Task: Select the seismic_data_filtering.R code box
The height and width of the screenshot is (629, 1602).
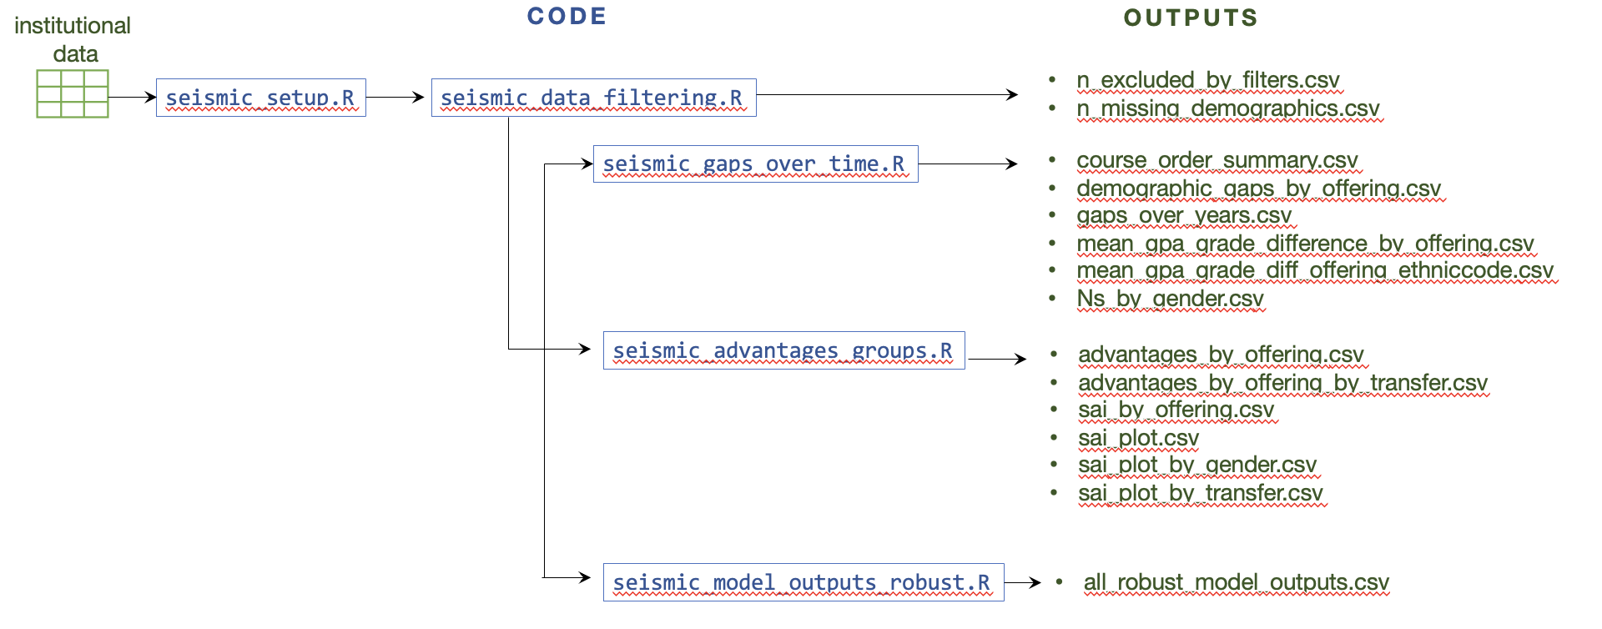Action: pyautogui.click(x=594, y=98)
